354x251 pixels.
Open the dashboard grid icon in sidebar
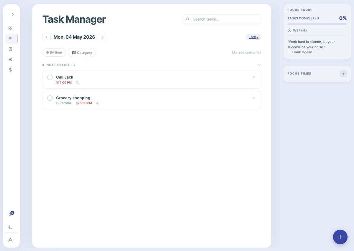(10, 28)
